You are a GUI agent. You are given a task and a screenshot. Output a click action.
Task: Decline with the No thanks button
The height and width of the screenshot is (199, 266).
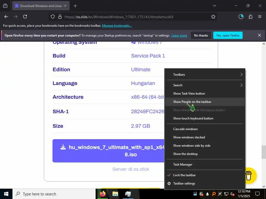pos(201,35)
